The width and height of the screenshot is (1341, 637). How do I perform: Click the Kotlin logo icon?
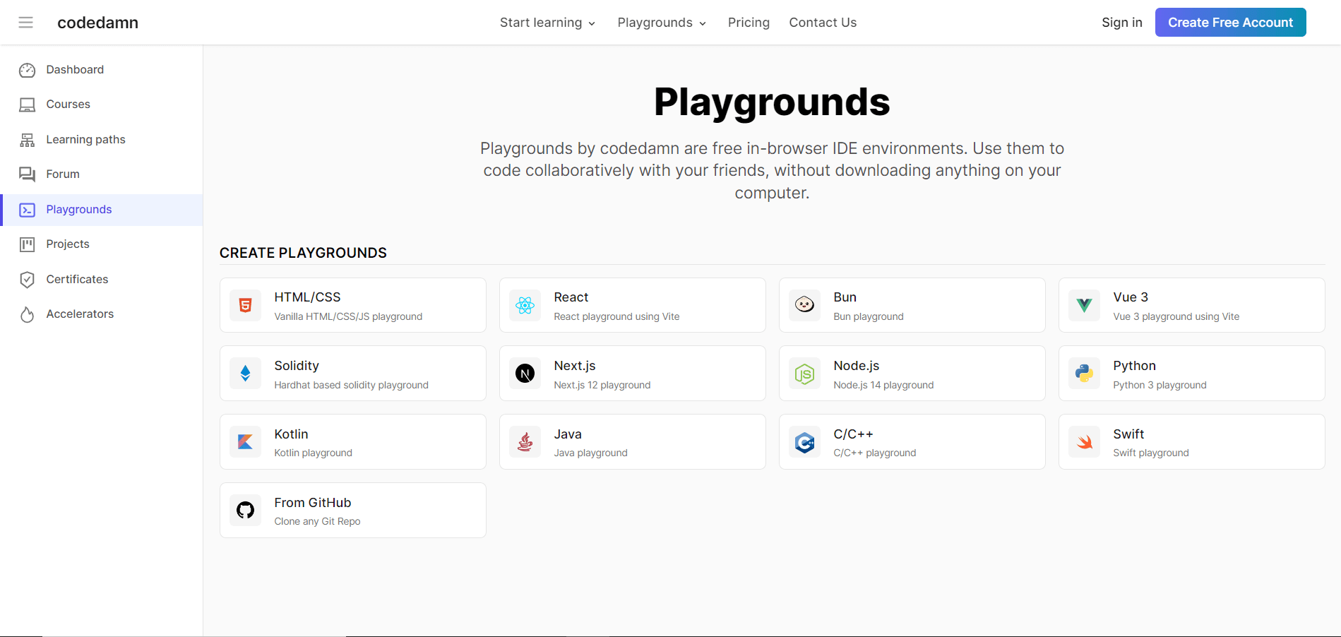(x=245, y=442)
